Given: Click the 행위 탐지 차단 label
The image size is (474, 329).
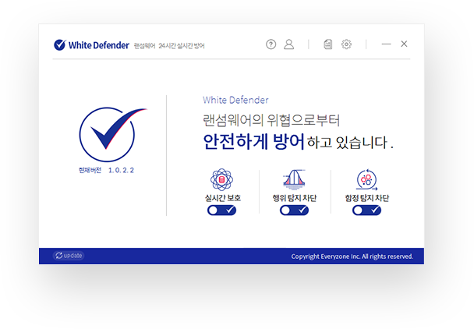Looking at the screenshot, I should point(295,198).
